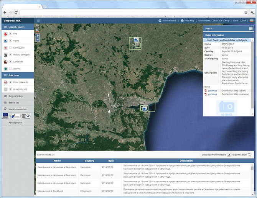This screenshot has height=198, width=257.
Task: Switch language with the flag icon
Action: pyautogui.click(x=252, y=21)
